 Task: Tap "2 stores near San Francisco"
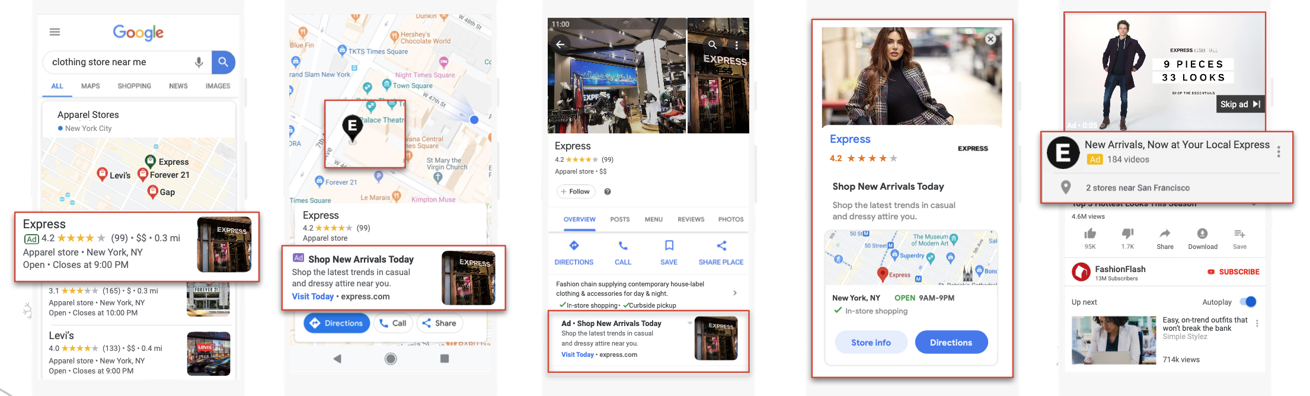1138,188
